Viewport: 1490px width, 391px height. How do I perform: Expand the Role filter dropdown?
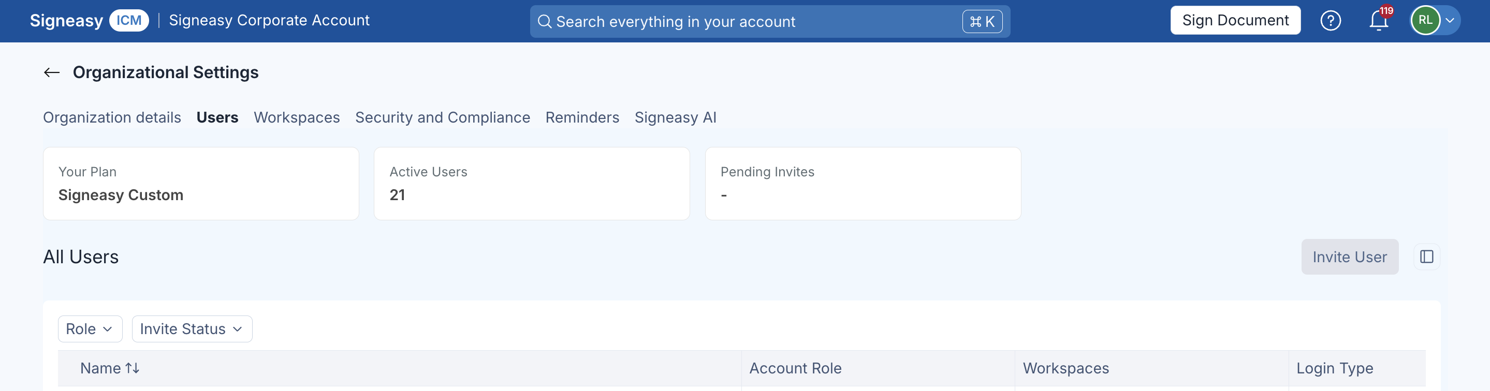coord(90,328)
